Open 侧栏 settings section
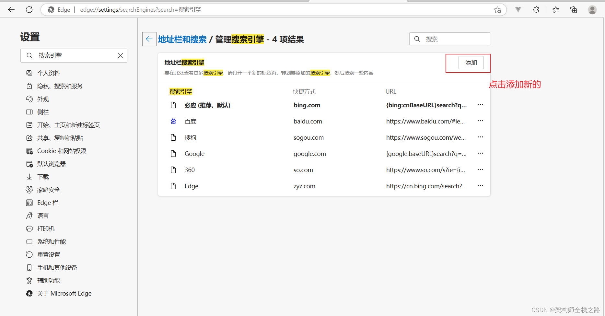This screenshot has width=605, height=316. click(x=43, y=112)
